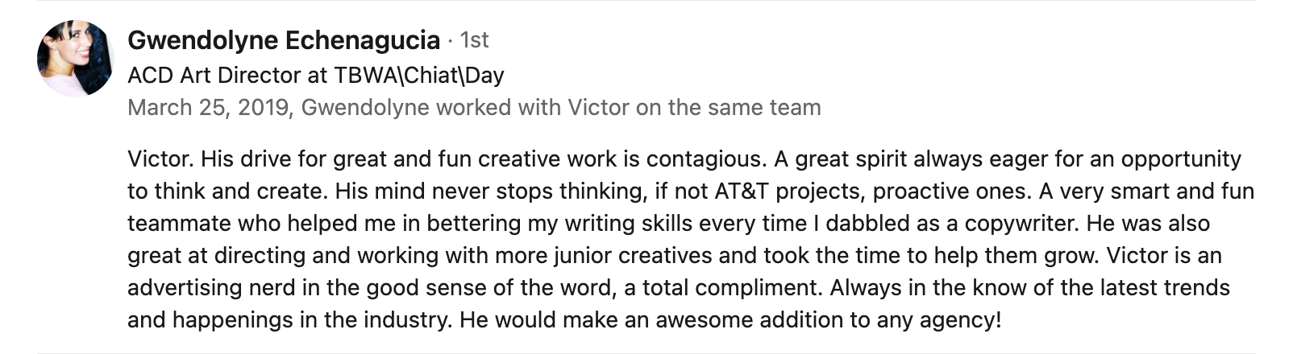This screenshot has width=1293, height=354.
Task: Click "opportunity" ending the first paragraph line
Action: tap(1181, 159)
